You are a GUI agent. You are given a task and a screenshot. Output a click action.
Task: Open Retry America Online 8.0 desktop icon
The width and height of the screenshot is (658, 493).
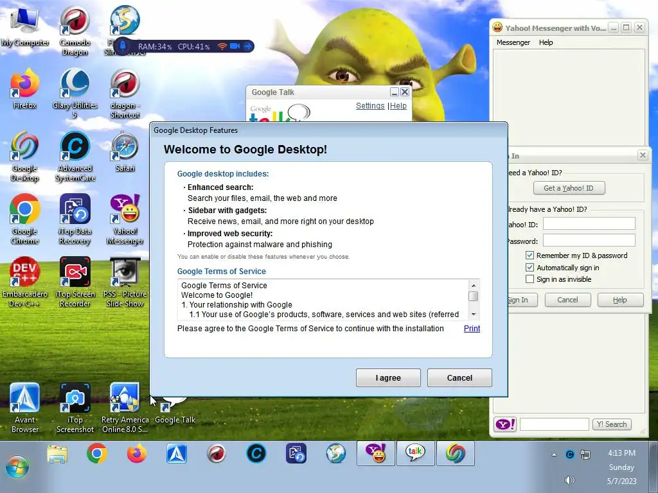tap(125, 408)
